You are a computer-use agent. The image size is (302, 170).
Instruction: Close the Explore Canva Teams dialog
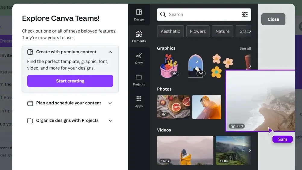coord(273,19)
